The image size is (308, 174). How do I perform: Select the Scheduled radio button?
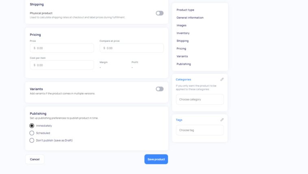click(32, 133)
